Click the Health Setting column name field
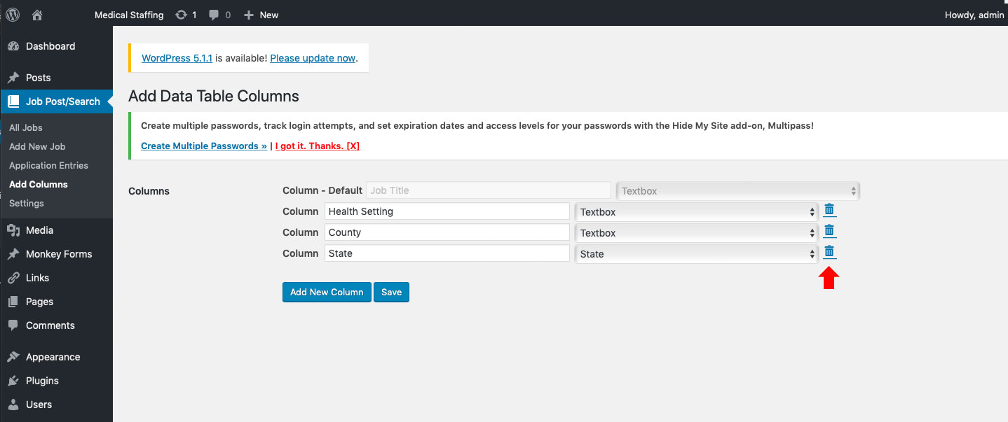The height and width of the screenshot is (422, 1008). 447,211
